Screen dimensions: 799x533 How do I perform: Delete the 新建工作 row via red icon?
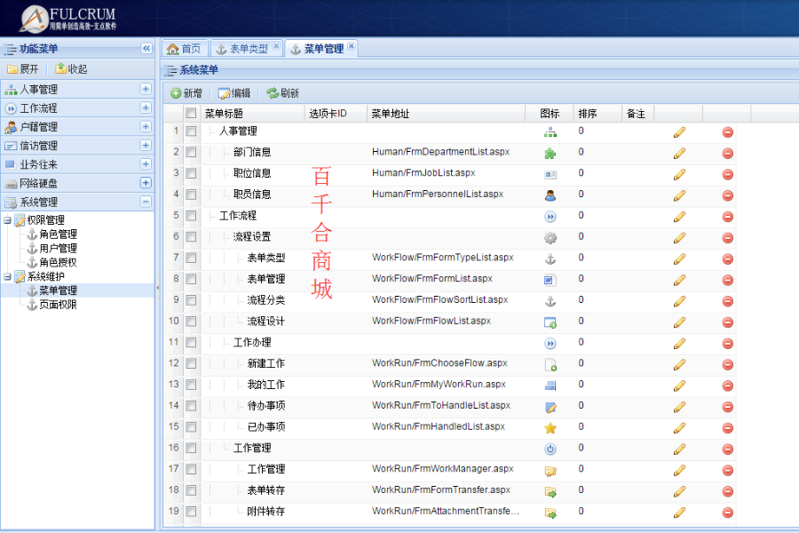728,365
